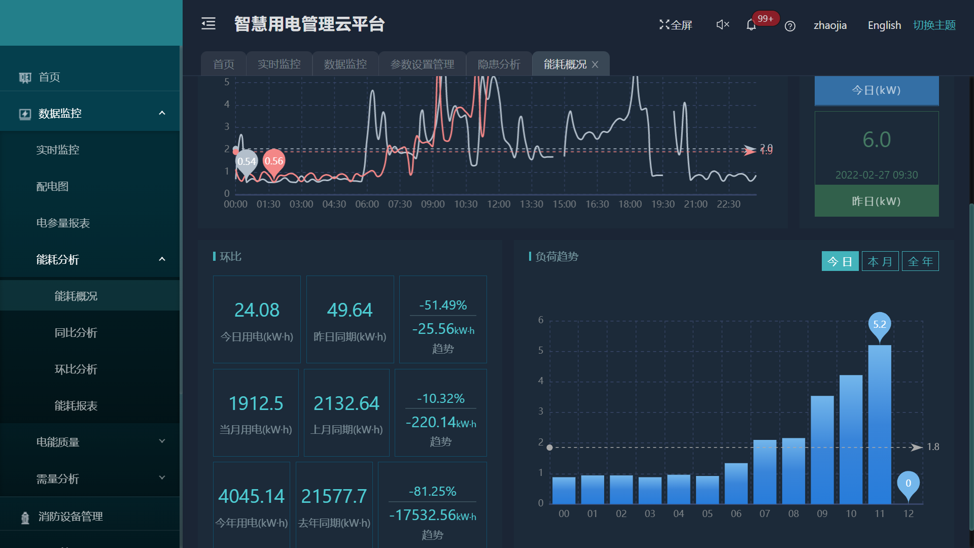Viewport: 974px width, 548px height.
Task: Click the 消防设备管理 fire extinguisher icon
Action: point(25,518)
